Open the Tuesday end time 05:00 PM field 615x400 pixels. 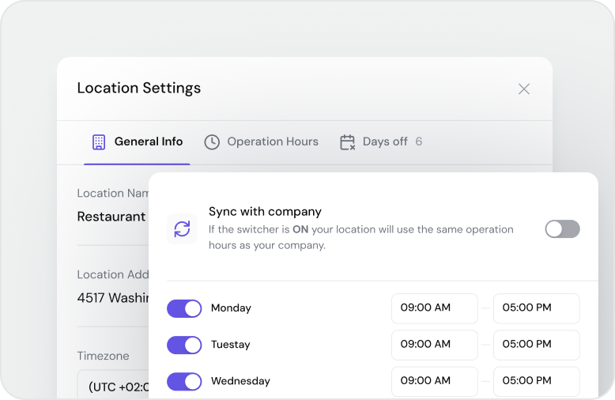point(536,345)
